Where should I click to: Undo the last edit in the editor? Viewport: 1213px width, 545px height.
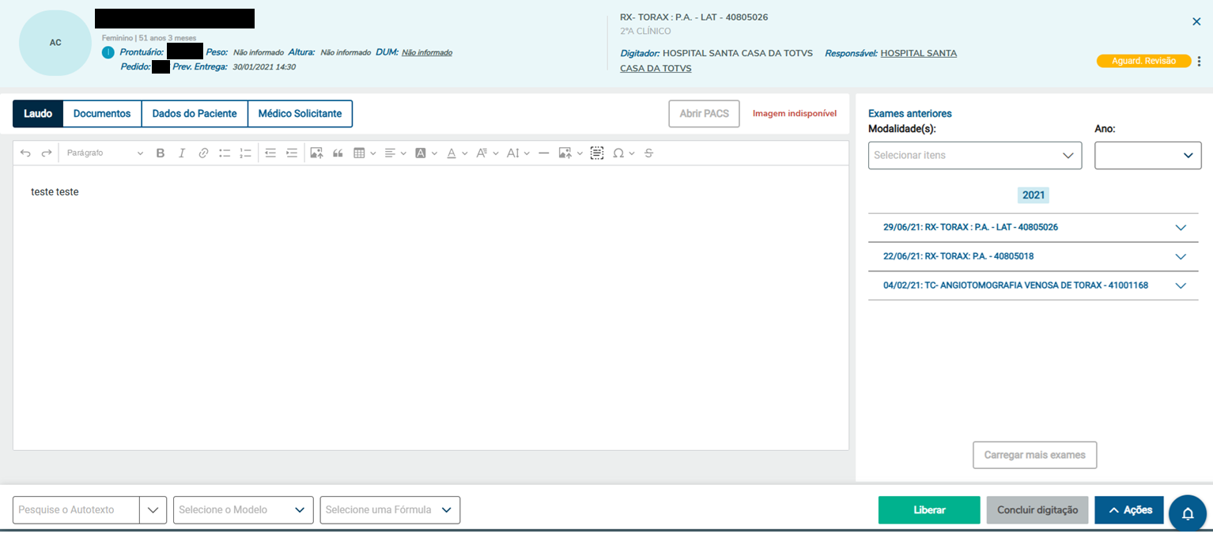coord(25,153)
